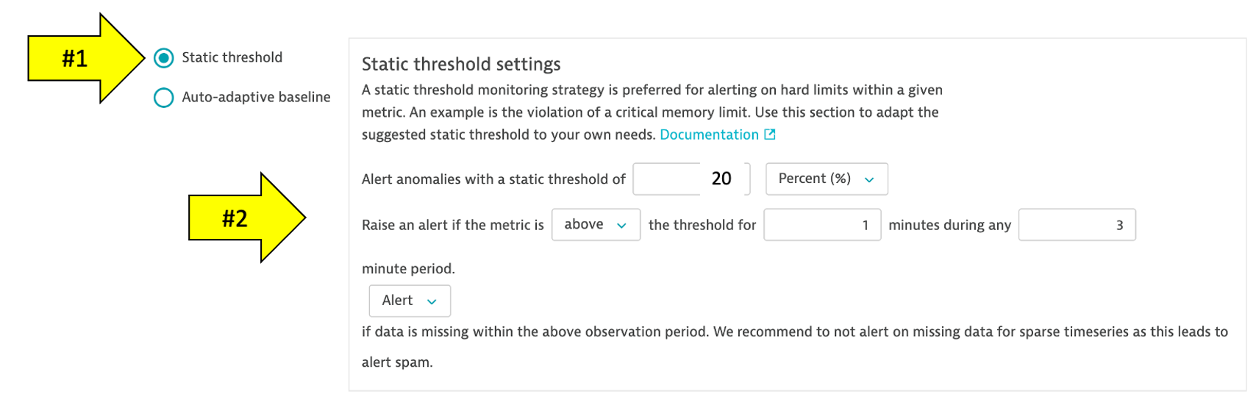Click the chevron in the Percent dropdown
Screen dimensions: 1256x416
[x=869, y=179]
